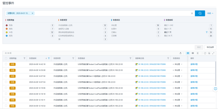218x109 pixels.
Task: Expand the table to fullscreen
Action: click(213, 53)
